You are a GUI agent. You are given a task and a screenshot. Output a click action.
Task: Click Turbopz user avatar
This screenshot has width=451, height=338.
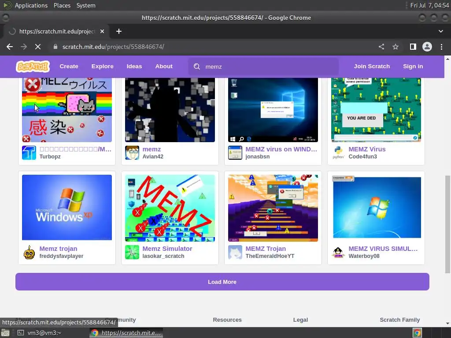point(29,153)
